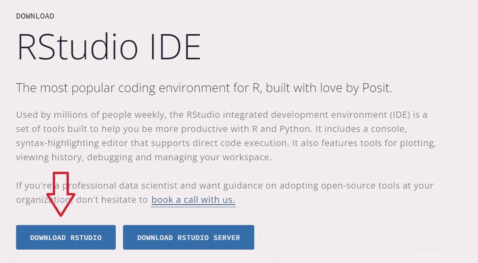This screenshot has width=478, height=263.
Task: Select the 'RStudio IDE' heading text
Action: click(x=109, y=47)
